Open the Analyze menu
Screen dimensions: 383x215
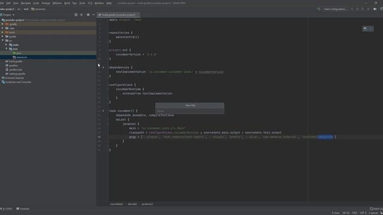tap(45, 3)
